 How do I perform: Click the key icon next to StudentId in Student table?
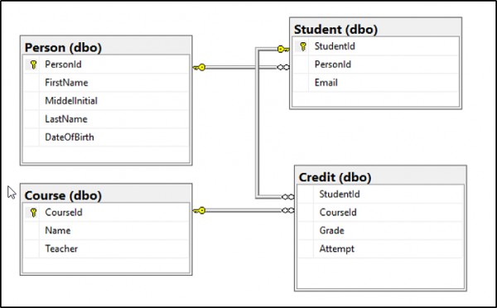coord(303,46)
